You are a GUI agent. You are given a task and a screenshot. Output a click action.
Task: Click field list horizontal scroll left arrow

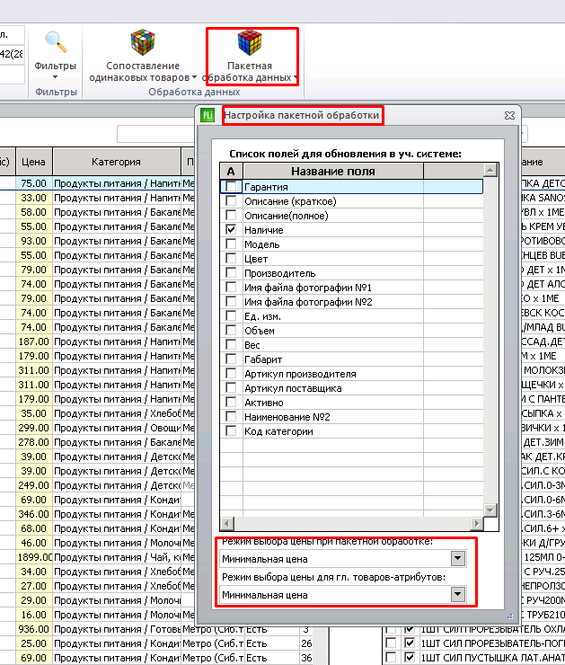(227, 524)
